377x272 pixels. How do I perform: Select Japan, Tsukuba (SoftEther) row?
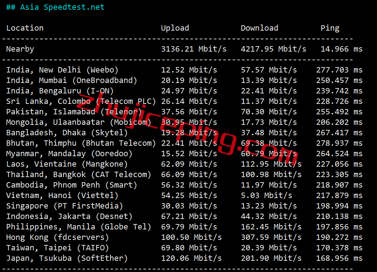[x=184, y=258]
